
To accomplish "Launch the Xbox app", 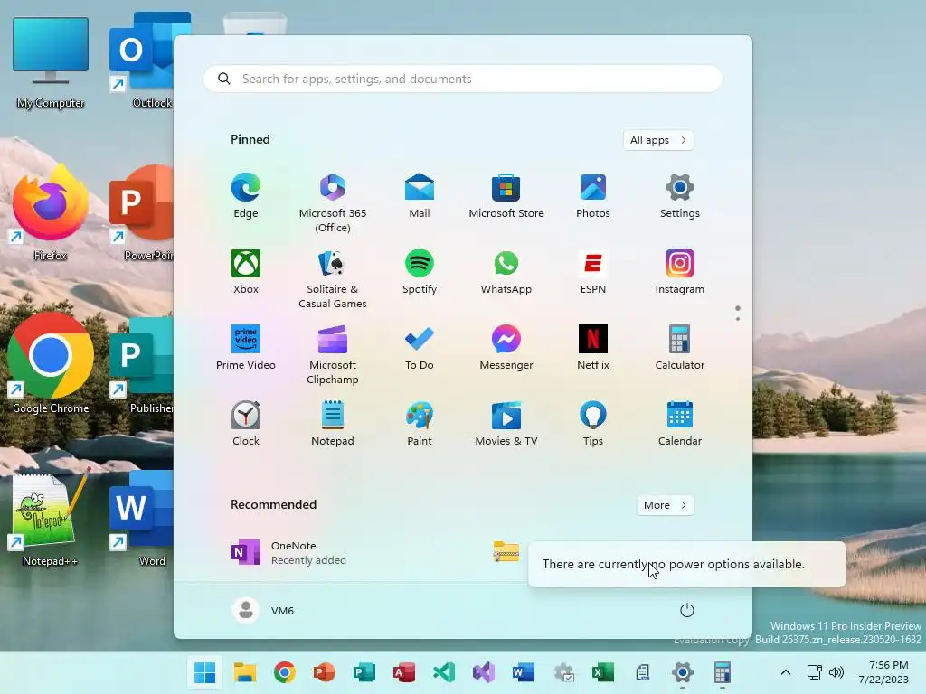I will tap(246, 272).
